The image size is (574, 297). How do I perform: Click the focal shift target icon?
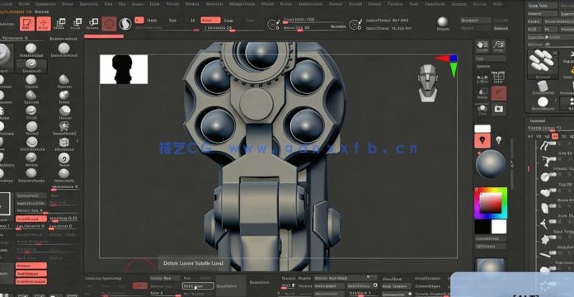[x=273, y=25]
